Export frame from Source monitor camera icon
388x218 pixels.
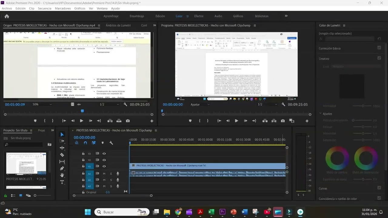coord(128,121)
